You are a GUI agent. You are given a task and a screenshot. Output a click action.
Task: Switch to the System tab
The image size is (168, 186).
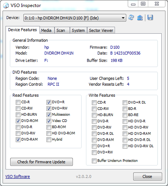coord(78,31)
